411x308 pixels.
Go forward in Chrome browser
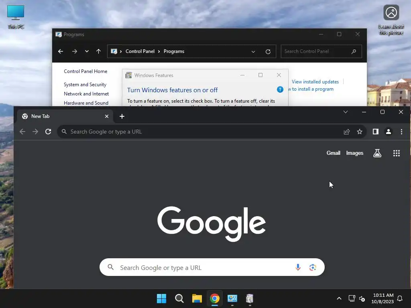point(35,132)
